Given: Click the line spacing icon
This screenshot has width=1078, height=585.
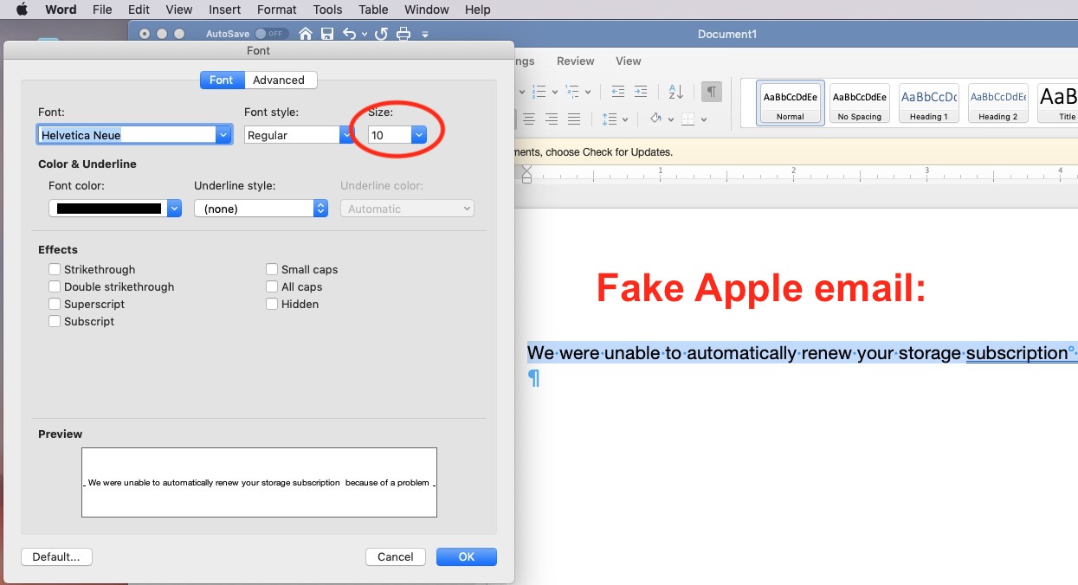Looking at the screenshot, I should point(609,119).
